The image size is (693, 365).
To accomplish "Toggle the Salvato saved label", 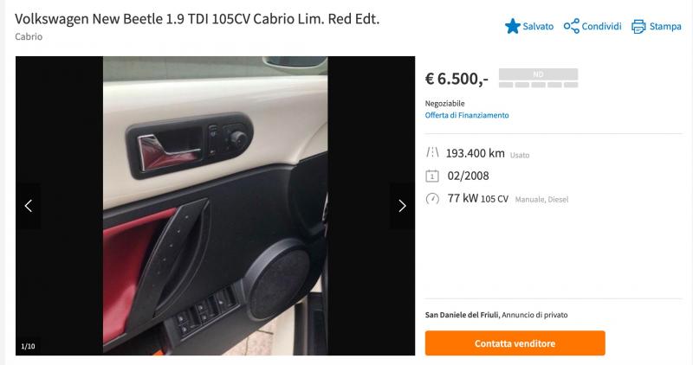I will 538,27.
